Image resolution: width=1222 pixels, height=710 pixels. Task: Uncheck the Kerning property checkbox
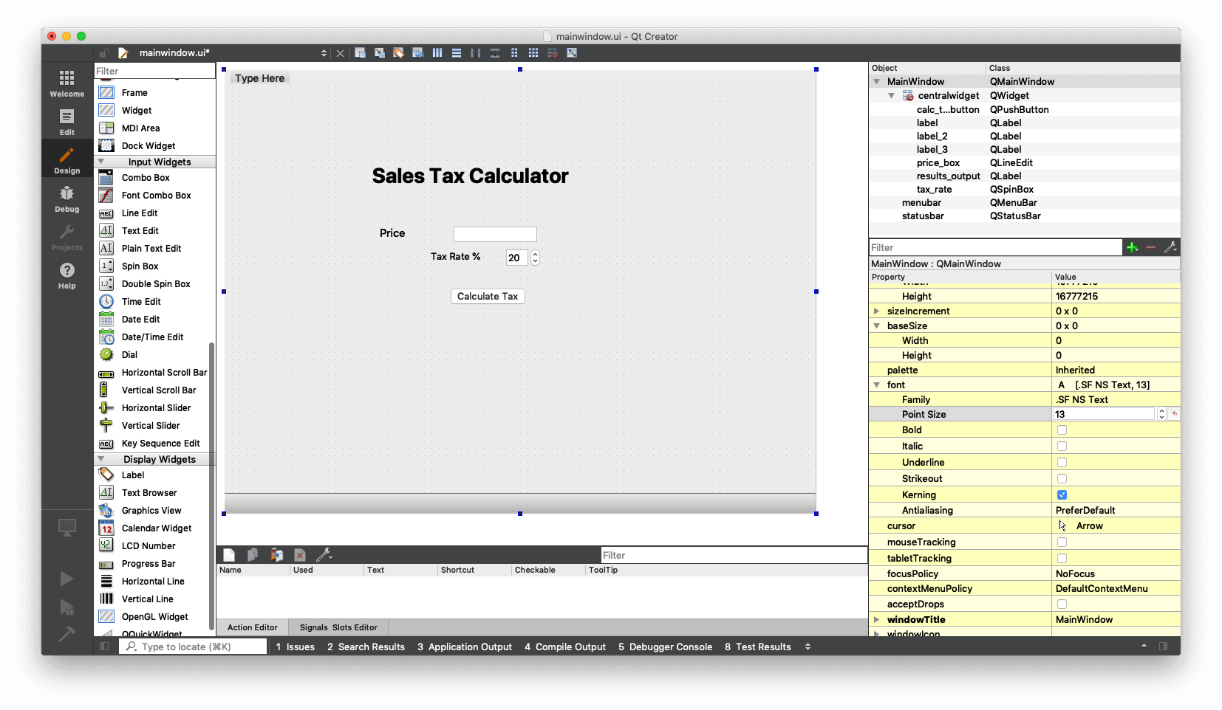[x=1062, y=494]
